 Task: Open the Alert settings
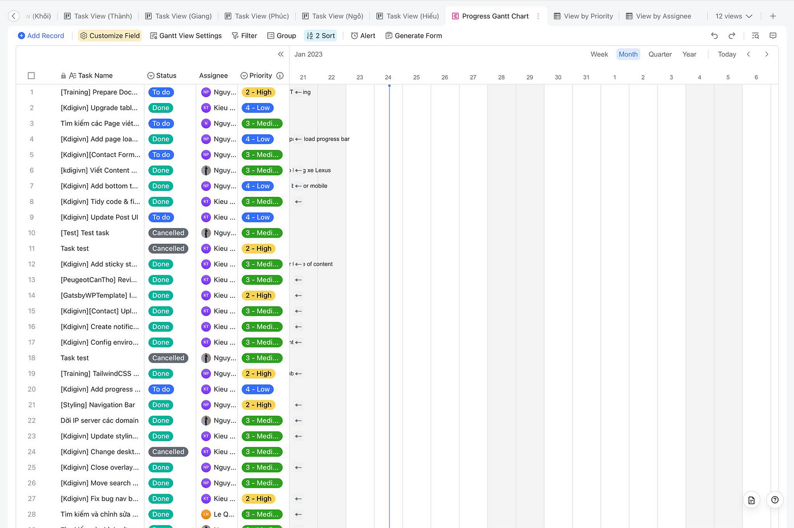point(363,35)
